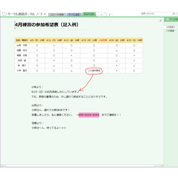
Task: Click the horizontal scrollbar right arrow
Action: [x=162, y=166]
